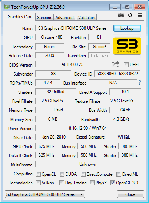Click the Bus Interface value N/A
The image size is (149, 203).
pyautogui.click(x=113, y=83)
